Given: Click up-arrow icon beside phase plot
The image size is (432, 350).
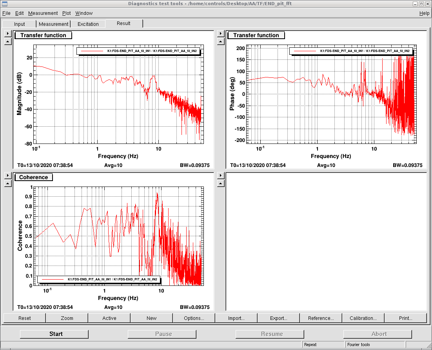Looking at the screenshot, I should [x=221, y=41].
